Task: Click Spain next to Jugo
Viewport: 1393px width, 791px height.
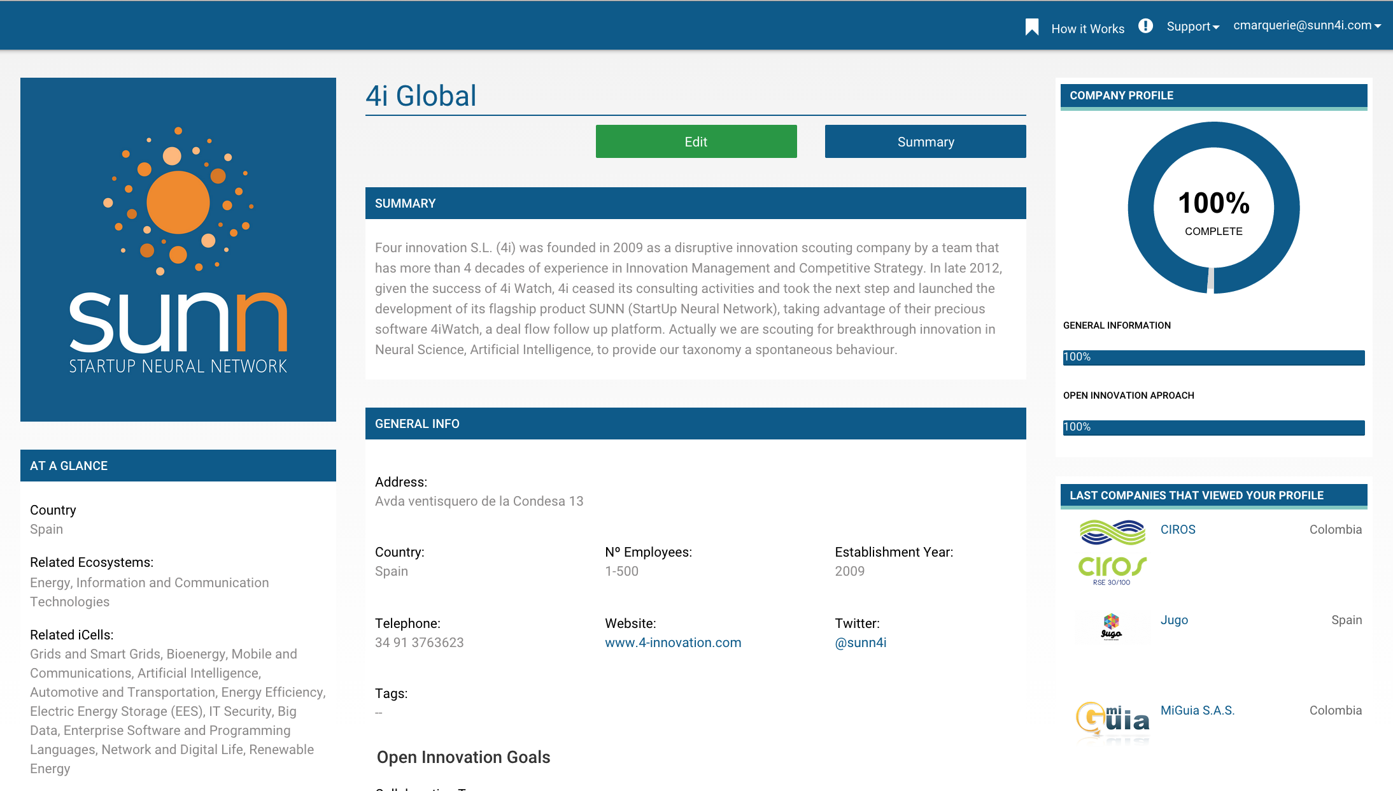Action: pyautogui.click(x=1347, y=620)
